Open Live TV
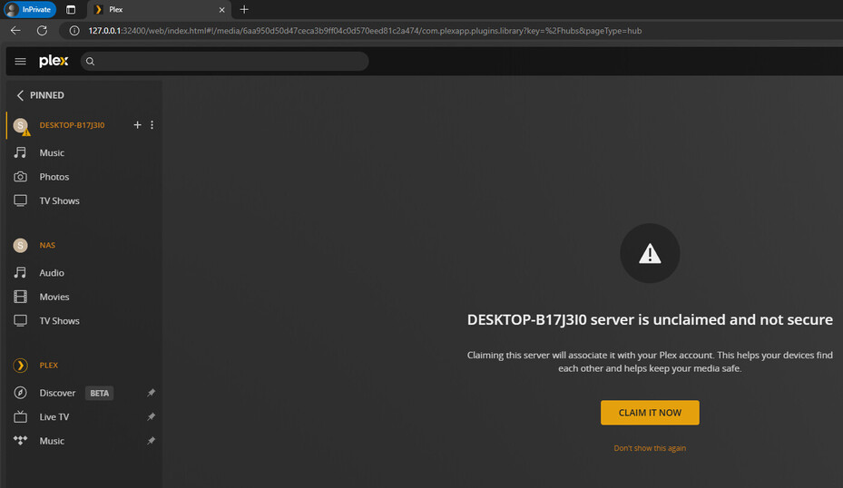Image resolution: width=843 pixels, height=488 pixels. [x=54, y=417]
